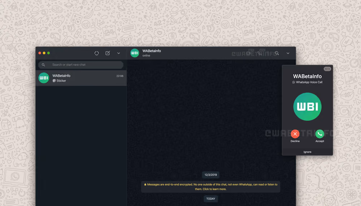This screenshot has height=206, width=361.
Task: Open the sidebar menu chevron
Action: tap(118, 53)
